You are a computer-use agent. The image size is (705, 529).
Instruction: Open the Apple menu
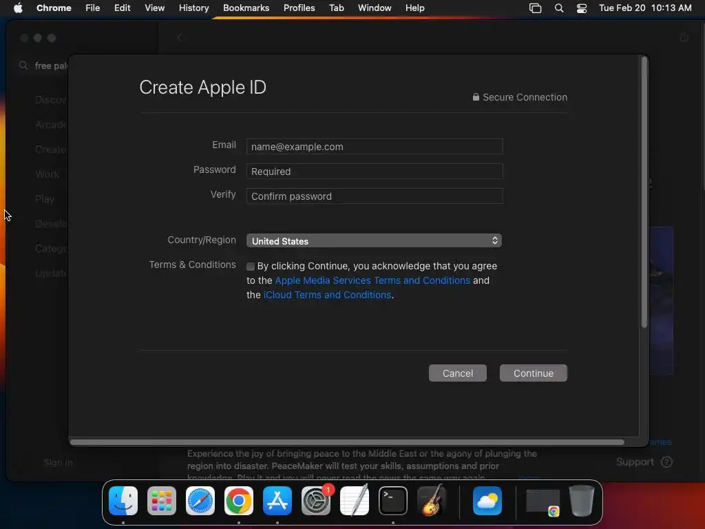pyautogui.click(x=18, y=8)
